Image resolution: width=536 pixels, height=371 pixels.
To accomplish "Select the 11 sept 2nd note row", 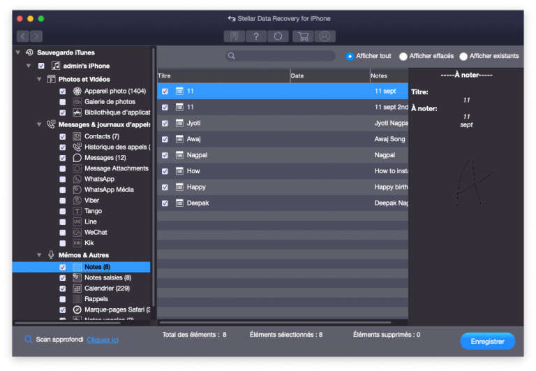I will click(x=283, y=107).
